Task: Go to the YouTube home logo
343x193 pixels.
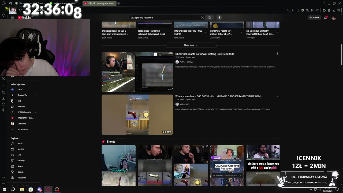Action: (x=24, y=18)
